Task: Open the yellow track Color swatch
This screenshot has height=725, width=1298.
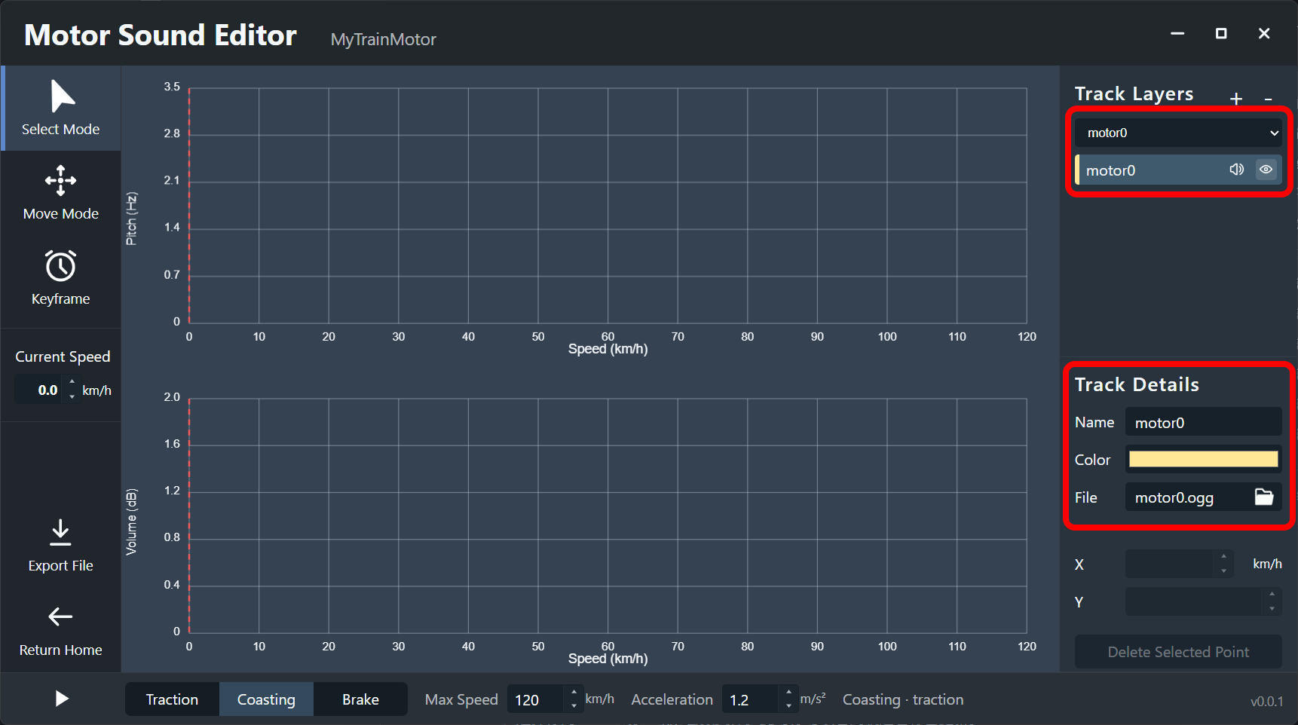Action: (x=1203, y=460)
